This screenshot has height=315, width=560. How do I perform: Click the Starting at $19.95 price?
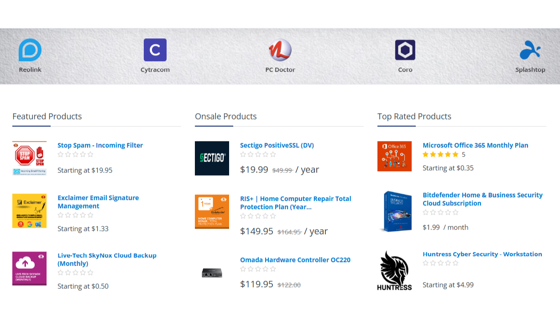point(85,170)
